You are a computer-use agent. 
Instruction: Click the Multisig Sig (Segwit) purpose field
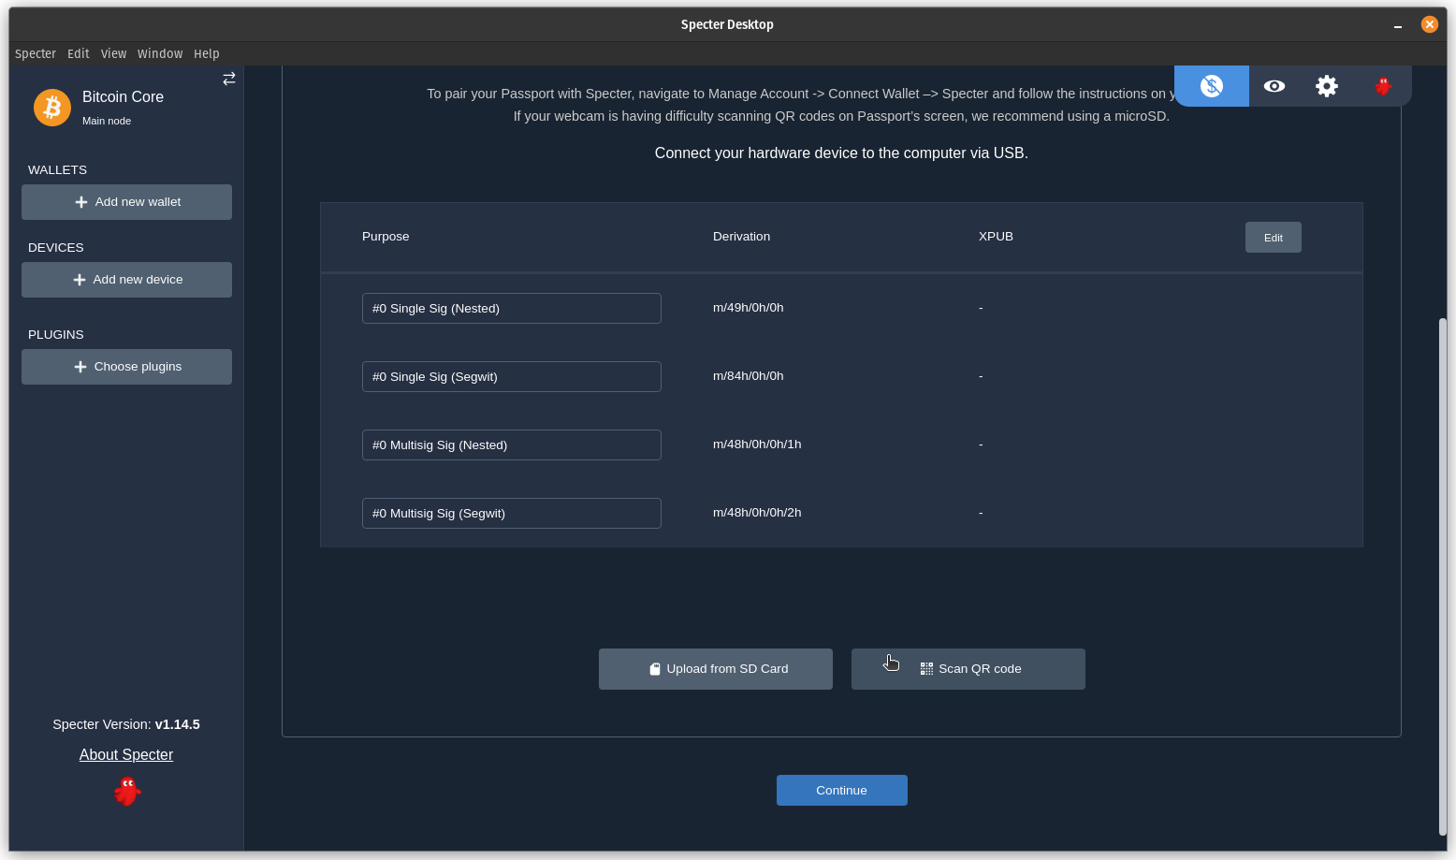coord(511,513)
